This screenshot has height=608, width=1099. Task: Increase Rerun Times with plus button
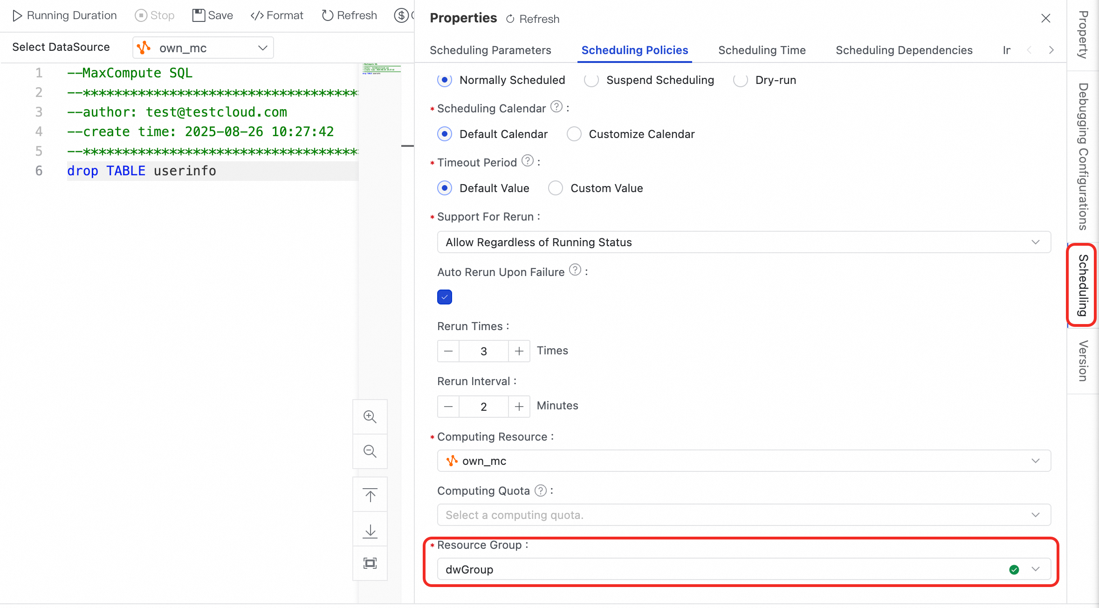pyautogui.click(x=519, y=351)
